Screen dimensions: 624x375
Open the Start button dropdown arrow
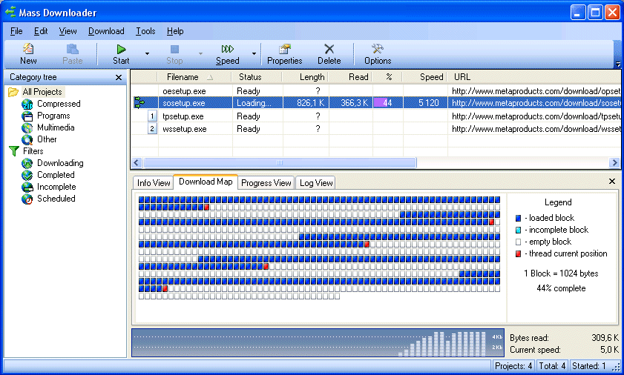pos(147,54)
